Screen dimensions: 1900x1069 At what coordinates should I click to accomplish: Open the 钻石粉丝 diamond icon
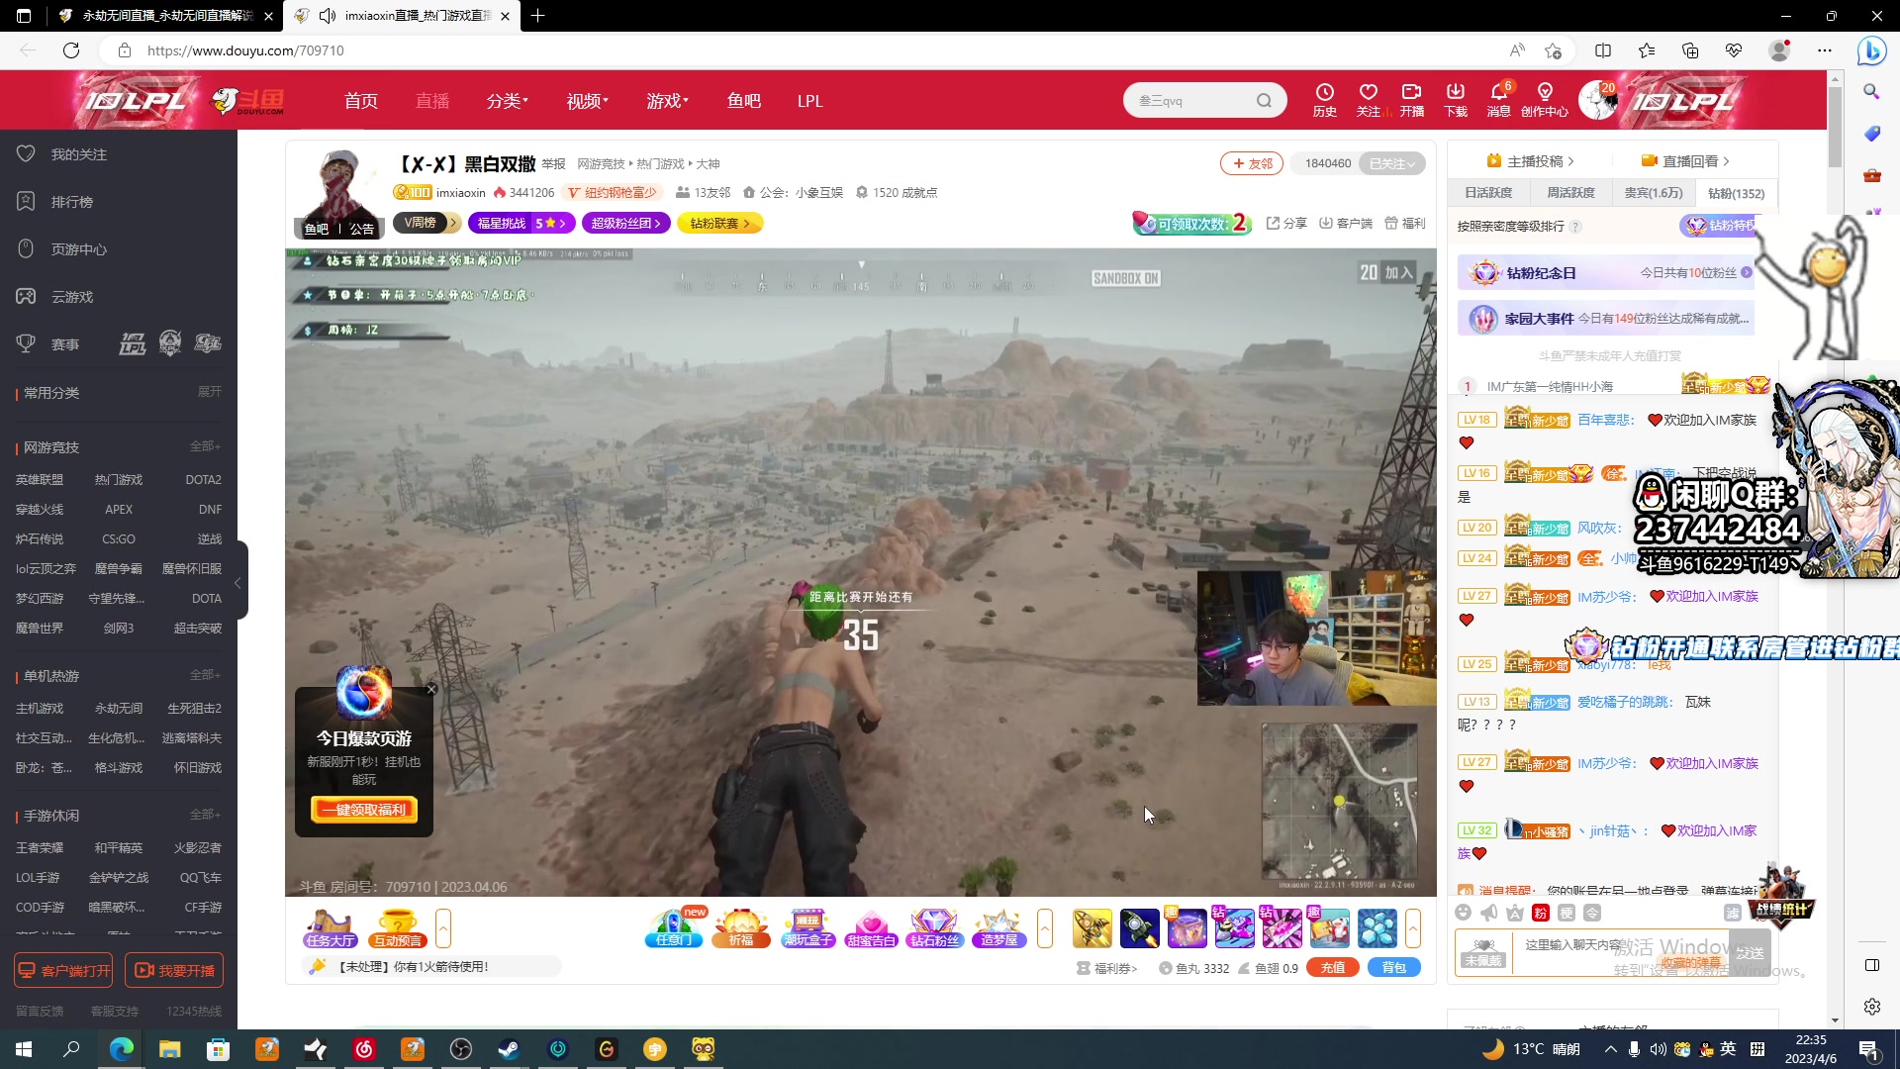click(934, 928)
